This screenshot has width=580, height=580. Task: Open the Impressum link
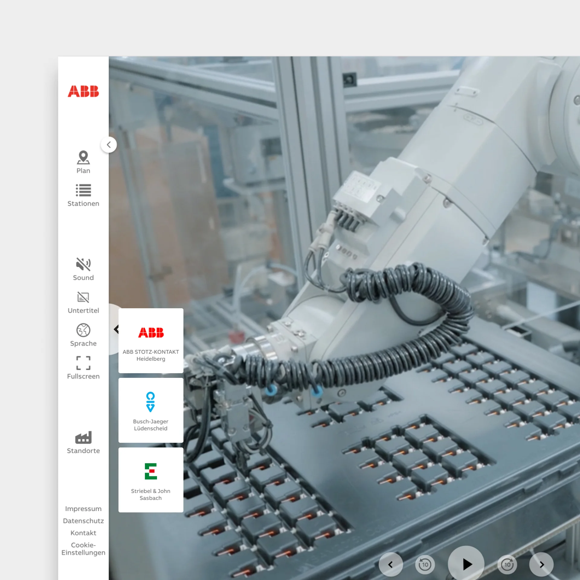pos(83,509)
